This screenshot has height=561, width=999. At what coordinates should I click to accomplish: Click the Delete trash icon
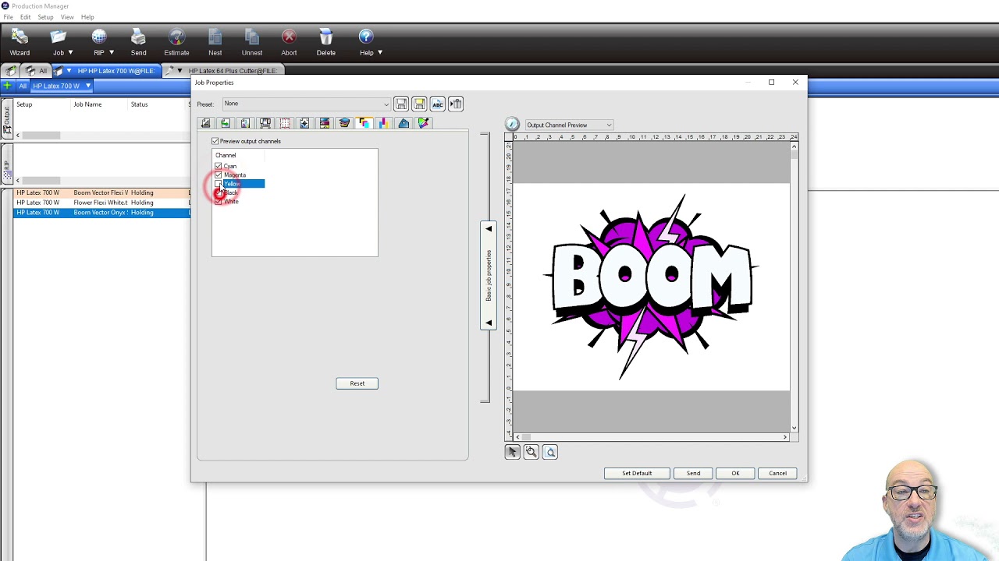tap(325, 42)
